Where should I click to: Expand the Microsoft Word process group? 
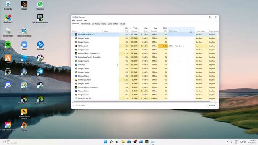73,76
